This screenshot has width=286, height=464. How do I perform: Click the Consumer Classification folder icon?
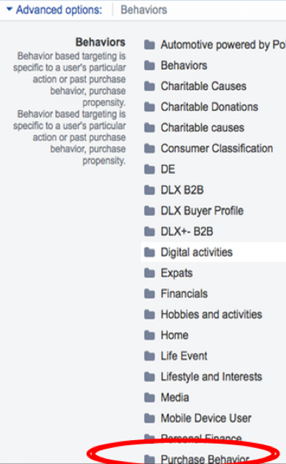[150, 148]
